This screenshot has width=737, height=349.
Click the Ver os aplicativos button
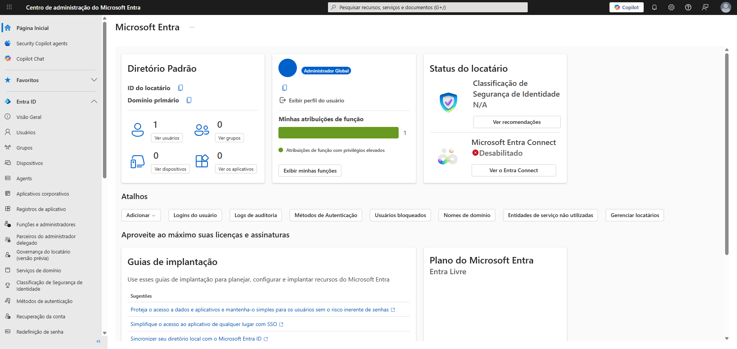coord(236,169)
